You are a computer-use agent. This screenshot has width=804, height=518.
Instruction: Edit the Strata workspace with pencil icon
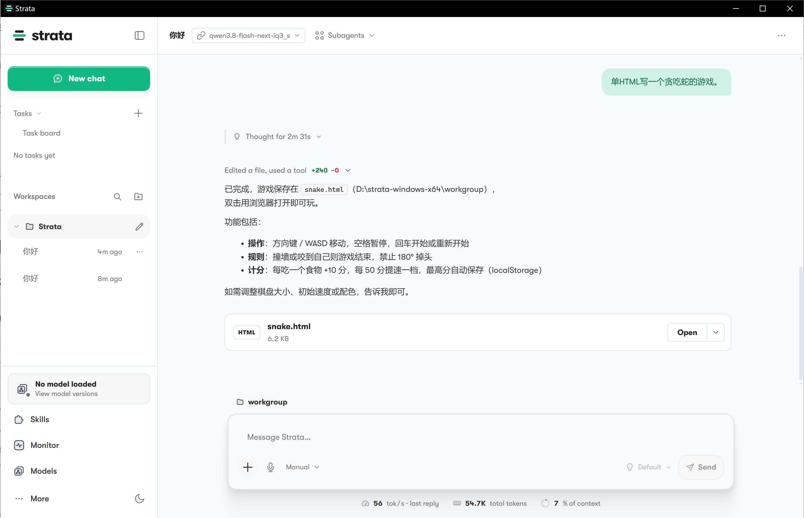[139, 226]
